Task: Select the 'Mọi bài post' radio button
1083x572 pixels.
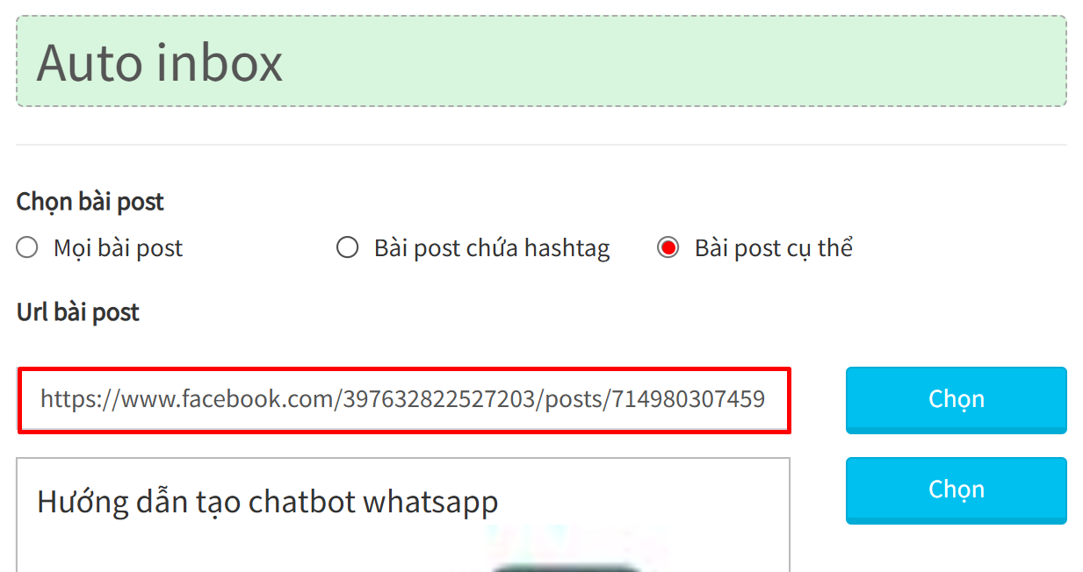Action: pos(27,248)
